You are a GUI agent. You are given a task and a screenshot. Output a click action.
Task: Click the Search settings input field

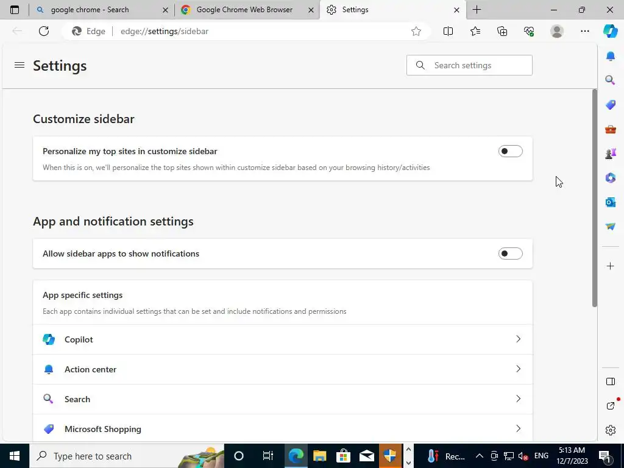pyautogui.click(x=469, y=65)
